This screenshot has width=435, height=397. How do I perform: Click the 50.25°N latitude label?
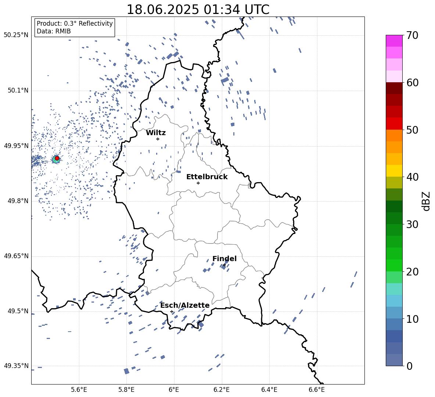[16, 35]
